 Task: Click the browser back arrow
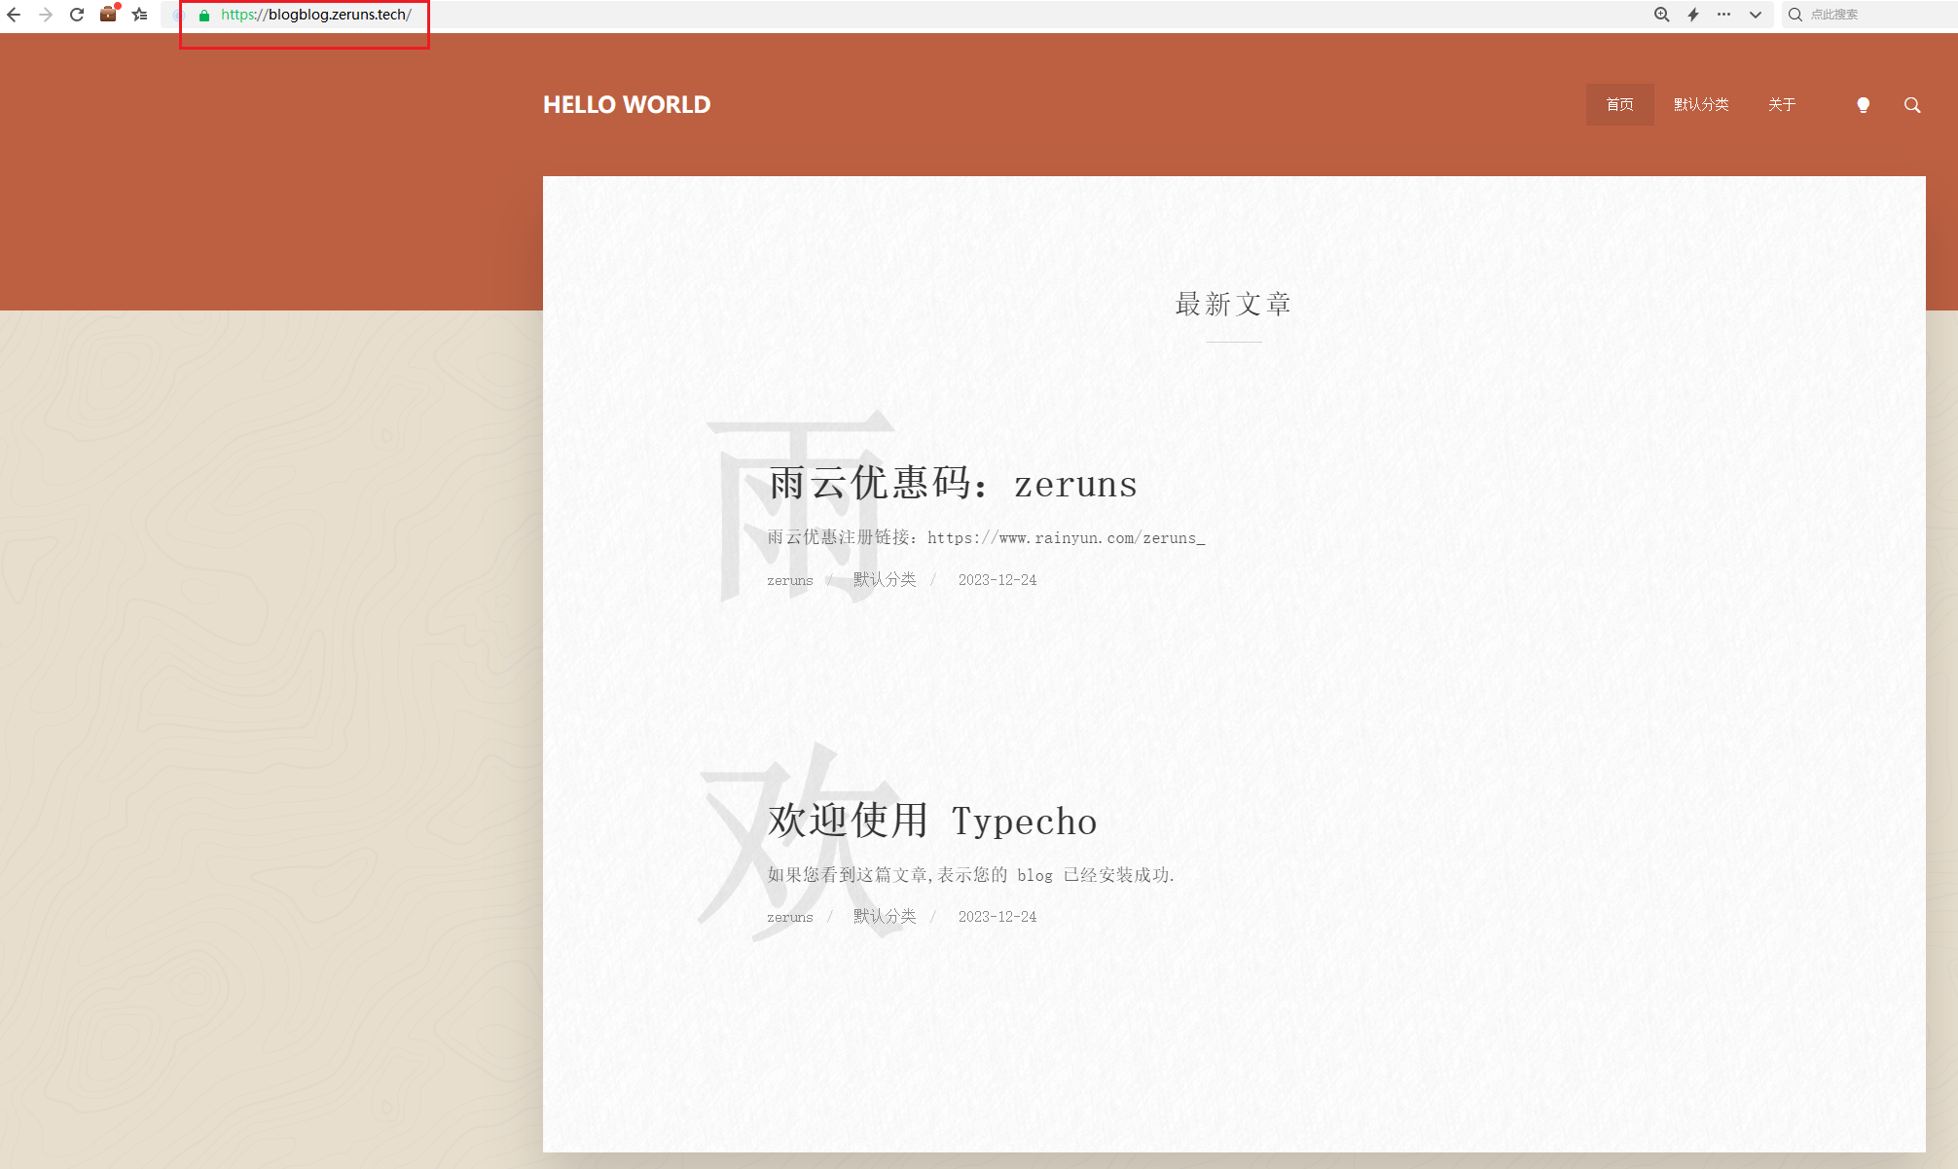14,15
